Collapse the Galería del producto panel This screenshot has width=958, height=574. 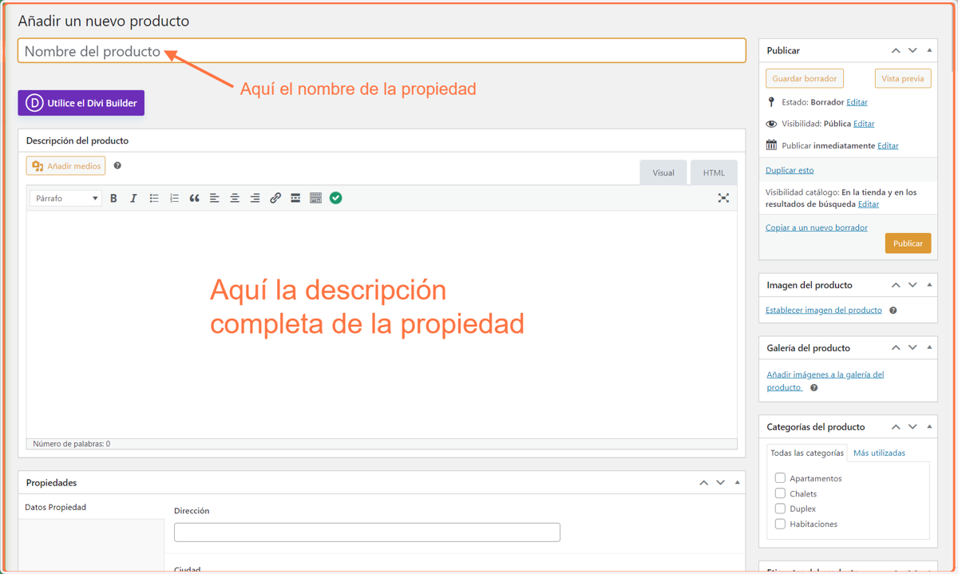[x=929, y=348]
